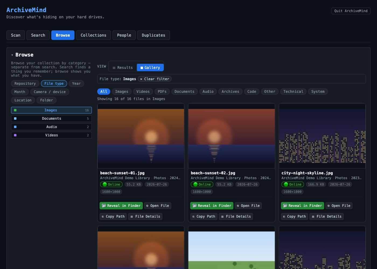Screen dimensions: 377x269
Task: Filter gallery by Code
Action: pyautogui.click(x=252, y=92)
